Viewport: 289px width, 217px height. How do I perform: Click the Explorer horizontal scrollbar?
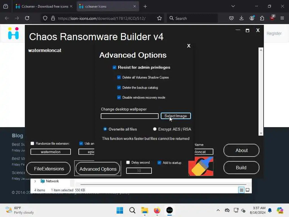pyautogui.click(x=163, y=184)
